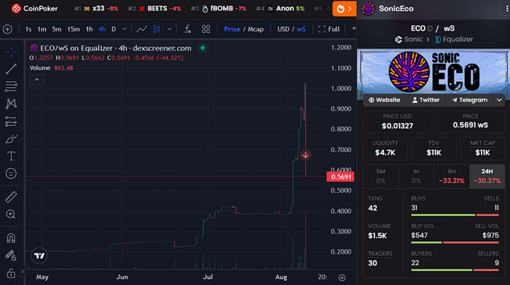Switch chart to Price display
This screenshot has width=510, height=285.
(232, 29)
